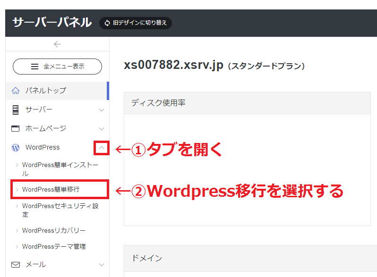Open WordPressリカバリー

54,230
